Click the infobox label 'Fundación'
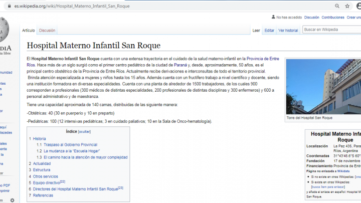 point(315,161)
